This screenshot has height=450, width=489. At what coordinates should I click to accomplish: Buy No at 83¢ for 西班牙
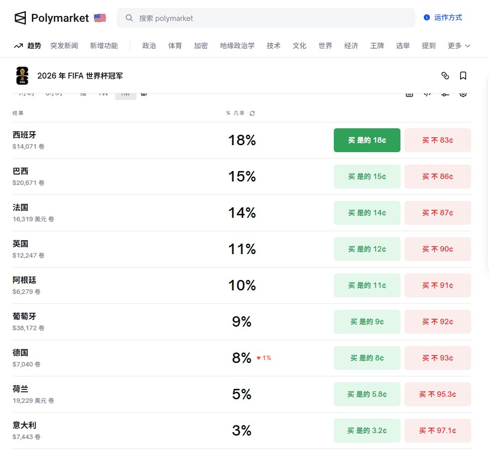click(438, 140)
